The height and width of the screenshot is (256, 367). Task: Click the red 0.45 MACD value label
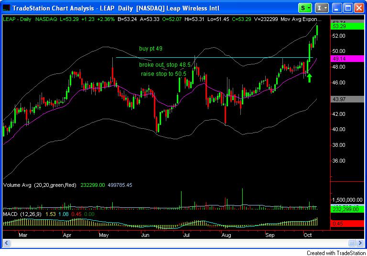tap(347, 224)
